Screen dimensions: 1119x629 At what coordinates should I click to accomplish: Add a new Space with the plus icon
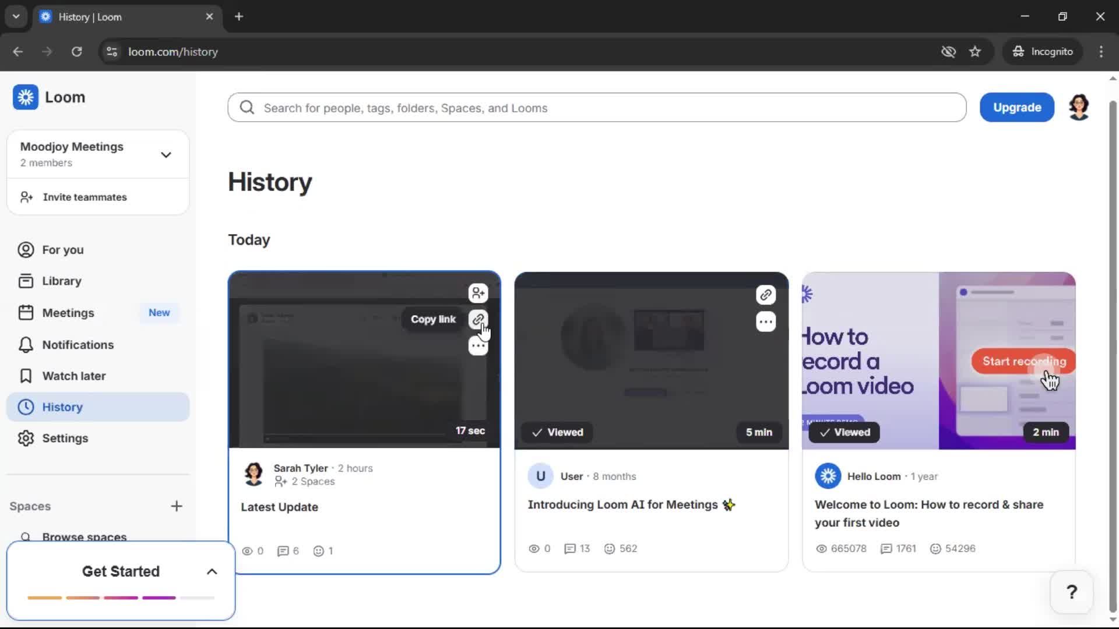coord(177,506)
